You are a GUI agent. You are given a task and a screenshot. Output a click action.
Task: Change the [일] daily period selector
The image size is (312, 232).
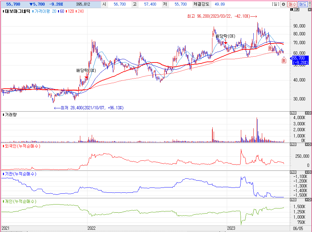coord(276,4)
